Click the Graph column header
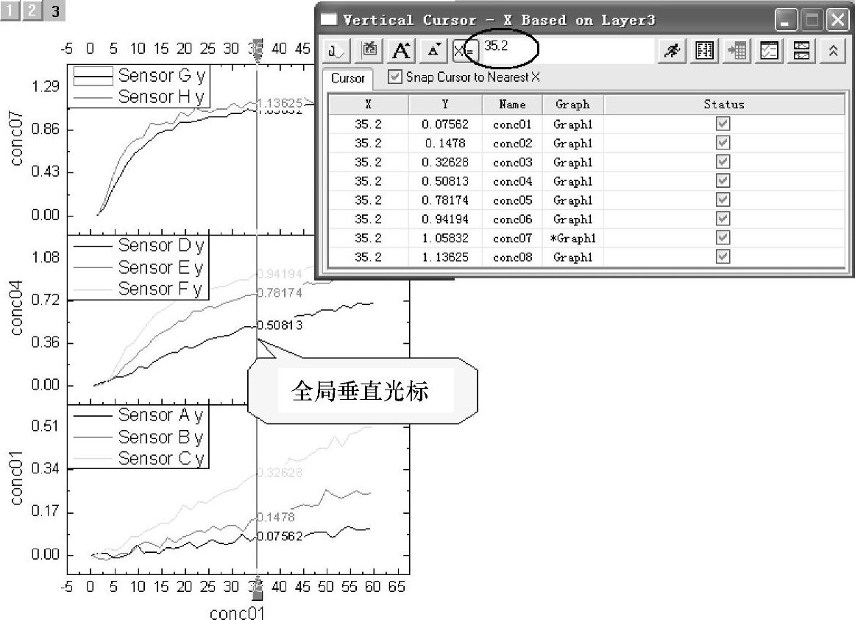This screenshot has height=620, width=855. [572, 105]
